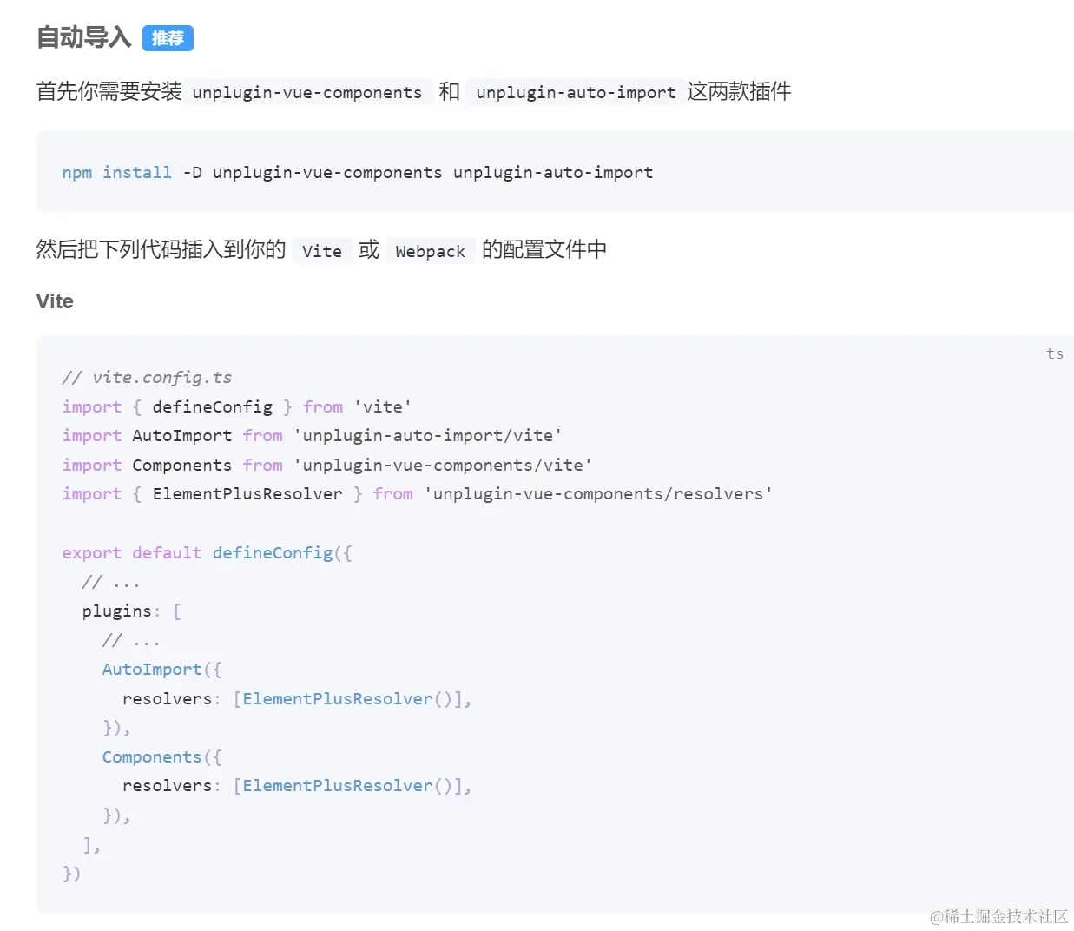Click the import AutoImport line
The image size is (1074, 931).
coord(312,435)
